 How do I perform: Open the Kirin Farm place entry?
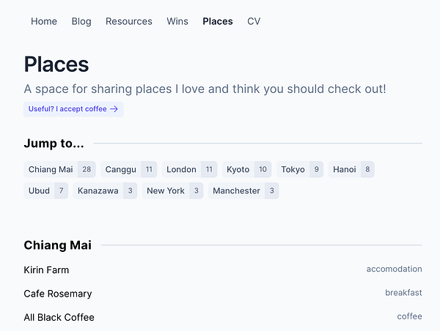pyautogui.click(x=46, y=269)
